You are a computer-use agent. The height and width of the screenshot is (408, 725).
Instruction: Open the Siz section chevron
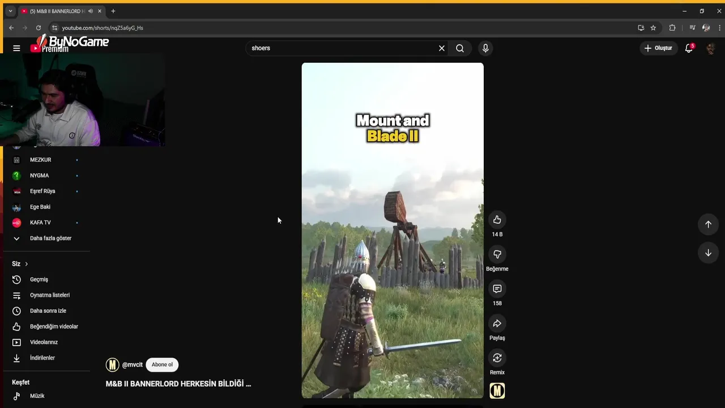click(x=26, y=264)
